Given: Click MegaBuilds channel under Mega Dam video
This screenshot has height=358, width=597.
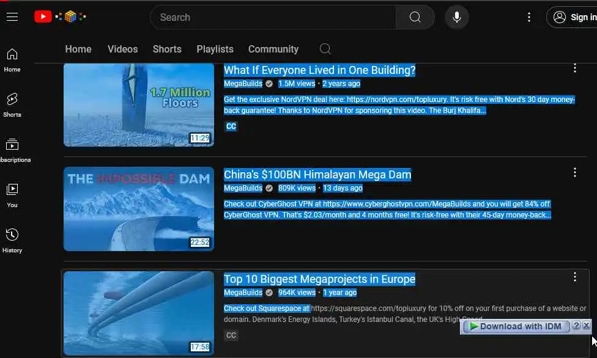Looking at the screenshot, I should pos(243,188).
